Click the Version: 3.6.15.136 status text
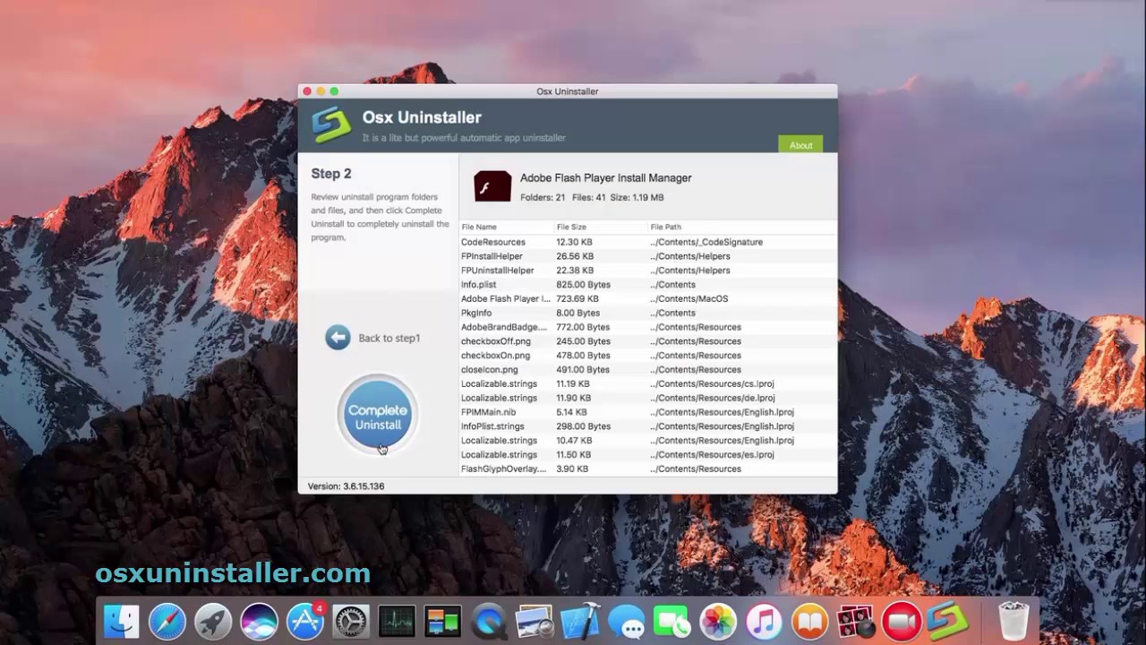 tap(346, 486)
